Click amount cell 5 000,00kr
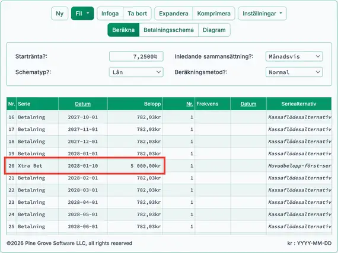338x253 pixels. pos(135,166)
